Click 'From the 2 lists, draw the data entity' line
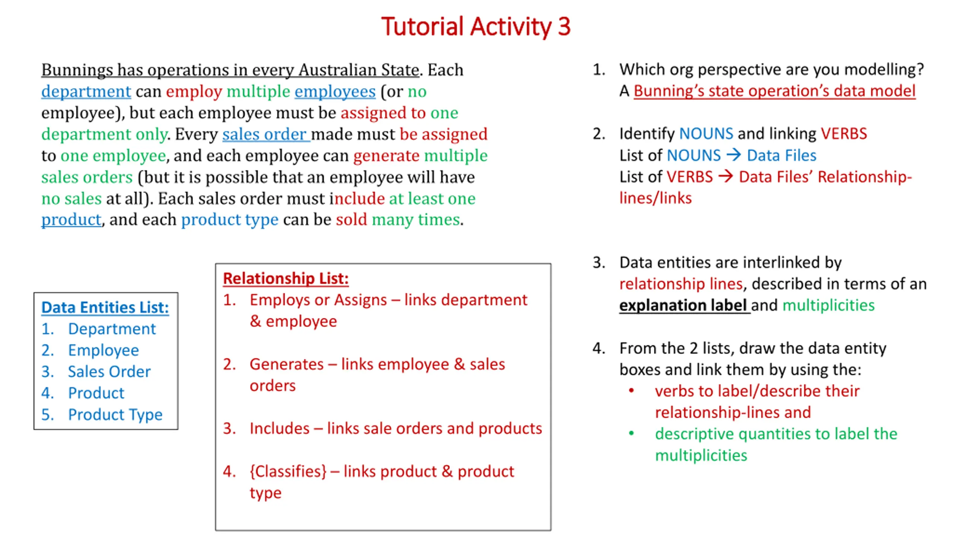 click(x=753, y=349)
